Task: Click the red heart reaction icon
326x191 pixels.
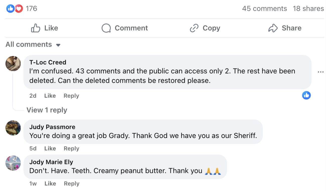Action: [x=18, y=9]
